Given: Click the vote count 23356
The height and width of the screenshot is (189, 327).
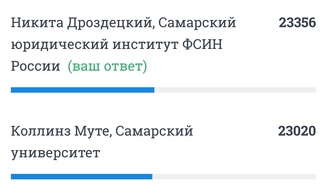Looking at the screenshot, I should tap(297, 23).
